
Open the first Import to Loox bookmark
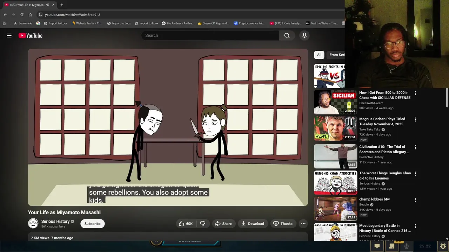click(55, 23)
